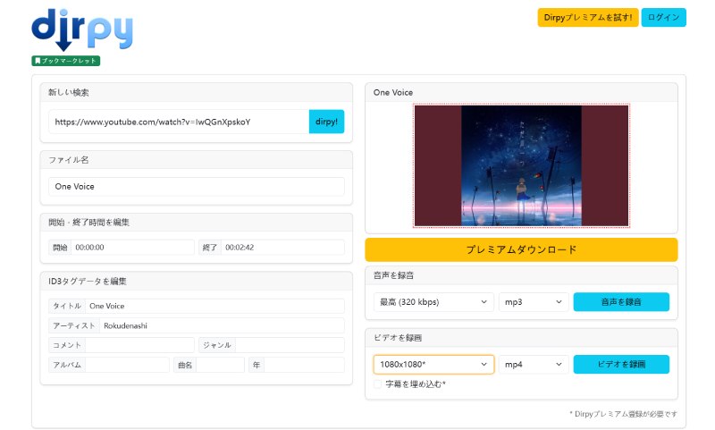Click the Rokudenashi artist field

point(222,325)
